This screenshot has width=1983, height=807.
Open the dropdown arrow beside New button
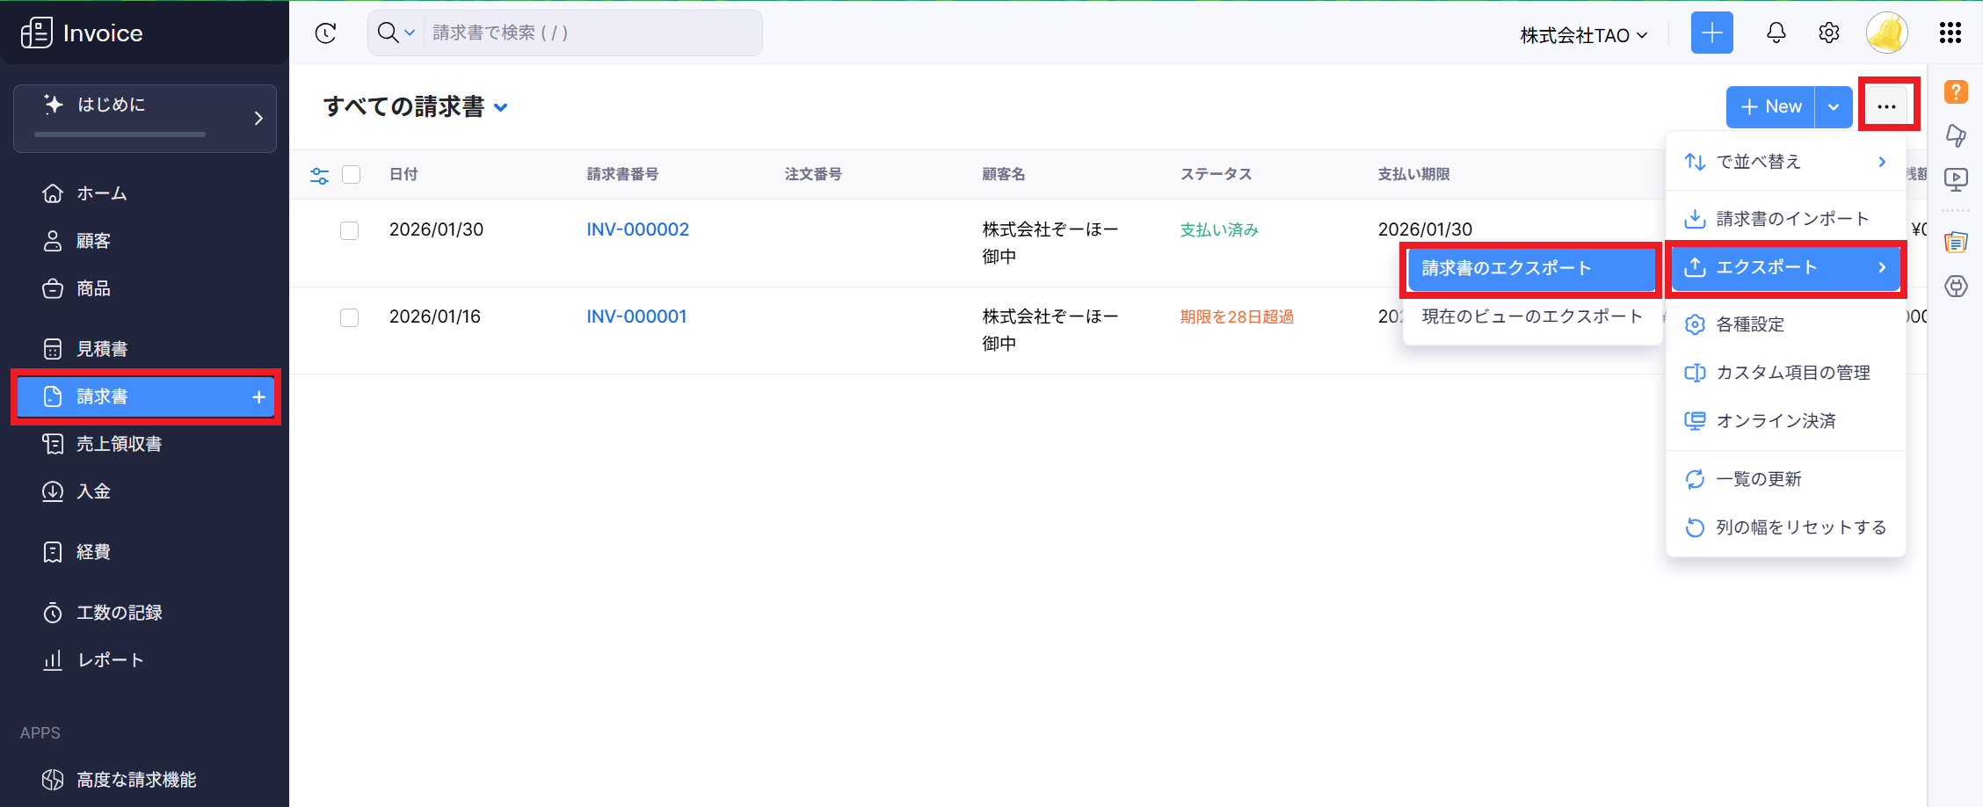point(1834,107)
